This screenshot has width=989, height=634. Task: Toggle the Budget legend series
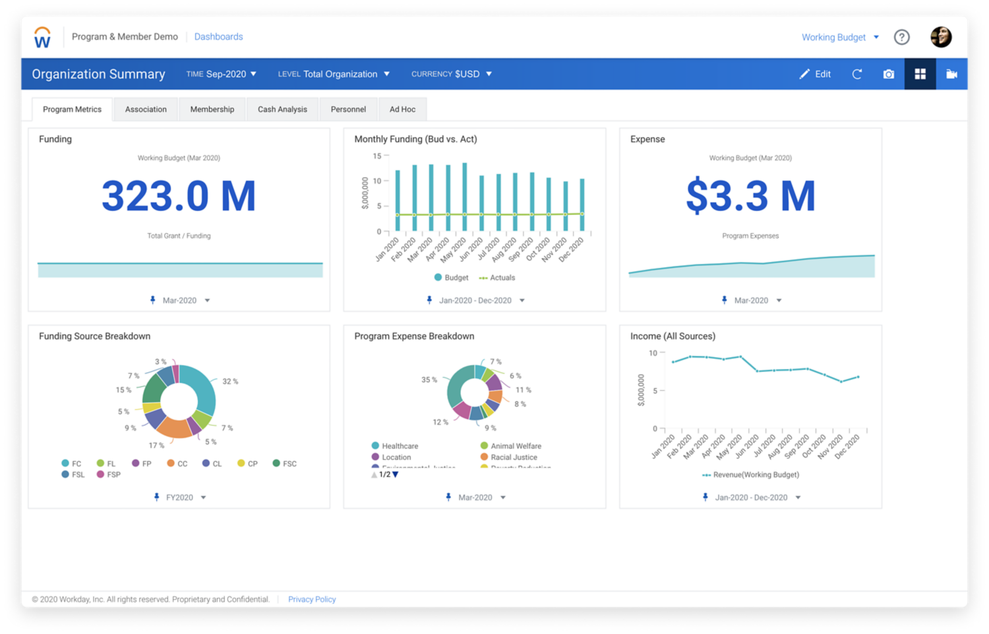(452, 278)
